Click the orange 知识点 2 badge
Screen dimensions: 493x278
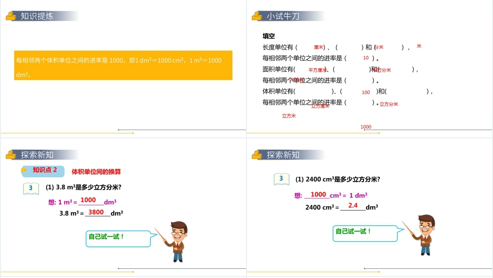(x=42, y=172)
